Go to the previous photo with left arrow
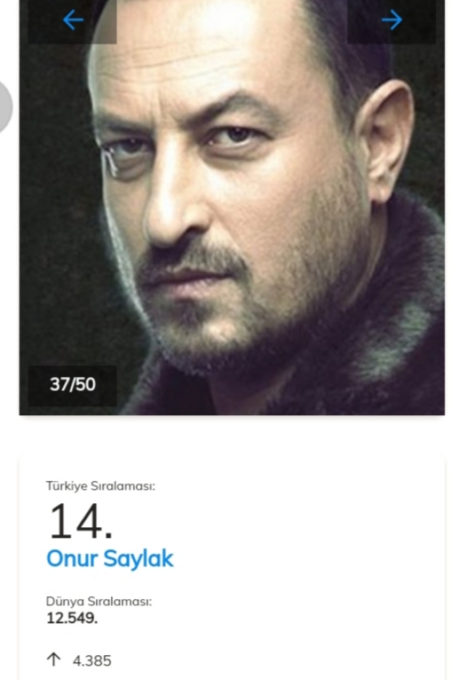 73,20
